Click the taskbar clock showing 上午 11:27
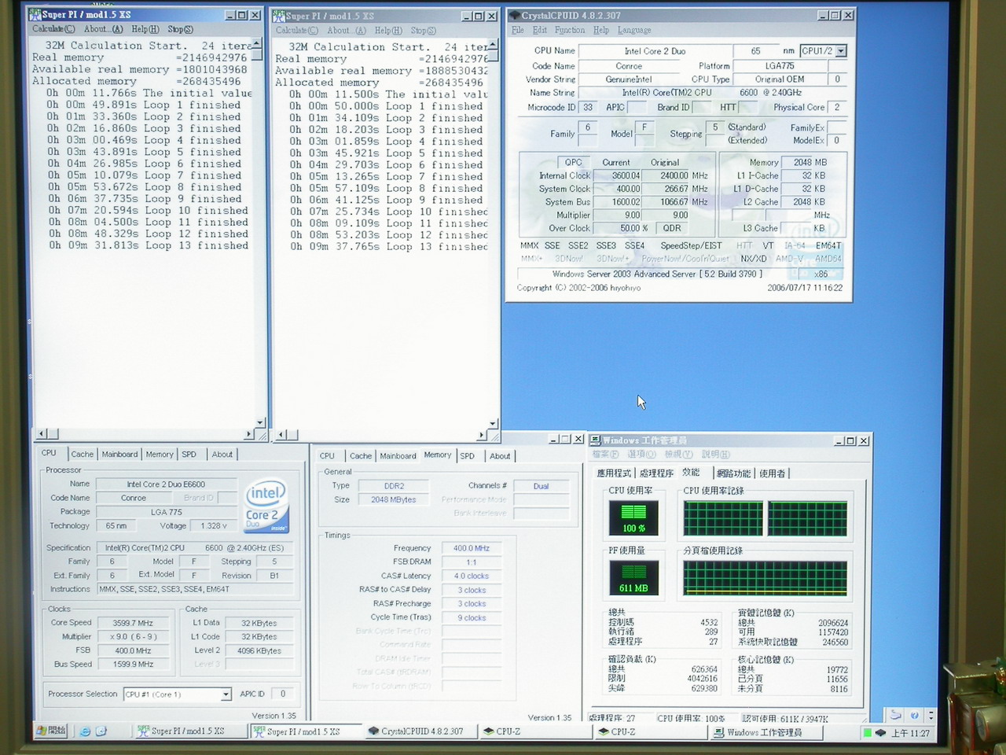1006x755 pixels. coord(910,733)
